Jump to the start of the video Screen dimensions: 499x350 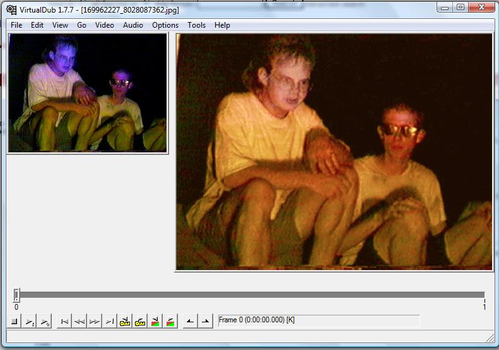coord(64,322)
